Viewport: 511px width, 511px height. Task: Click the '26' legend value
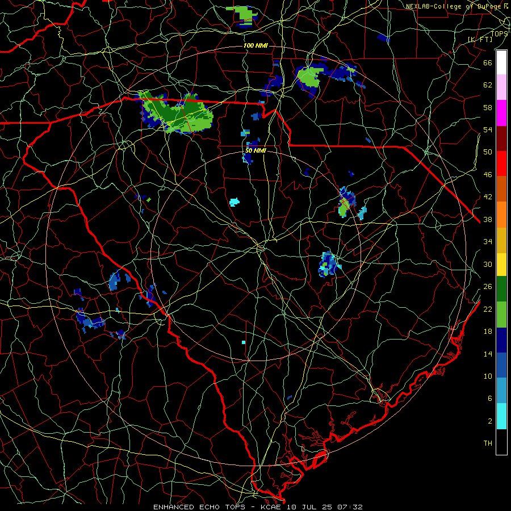coord(488,287)
